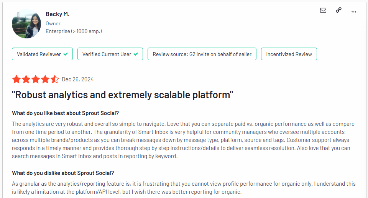Click the fourth rating star
Image resolution: width=368 pixels, height=198 pixels.
click(x=45, y=79)
